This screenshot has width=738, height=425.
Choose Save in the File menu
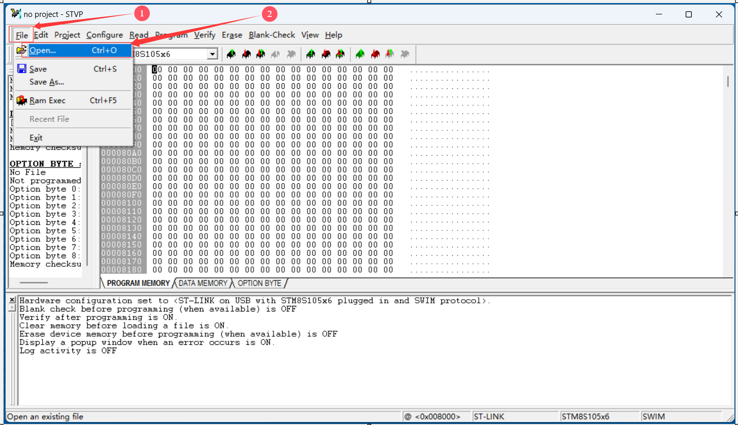[73, 69]
